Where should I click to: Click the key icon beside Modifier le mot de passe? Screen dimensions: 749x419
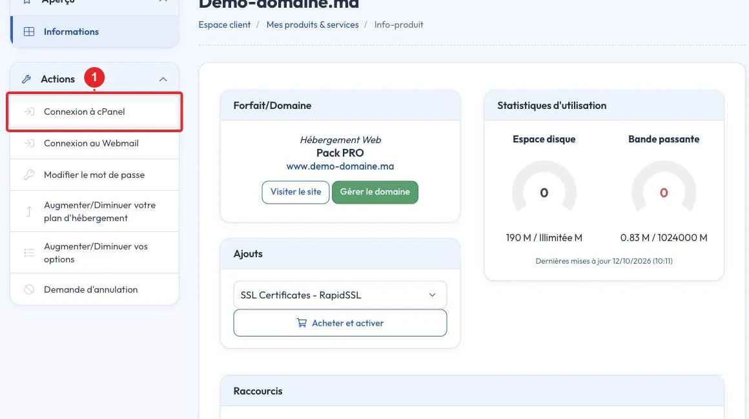click(x=29, y=175)
